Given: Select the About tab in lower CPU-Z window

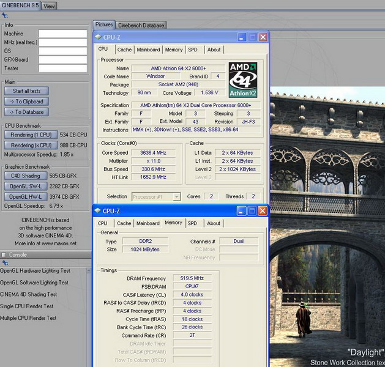Looking at the screenshot, I should [x=214, y=223].
